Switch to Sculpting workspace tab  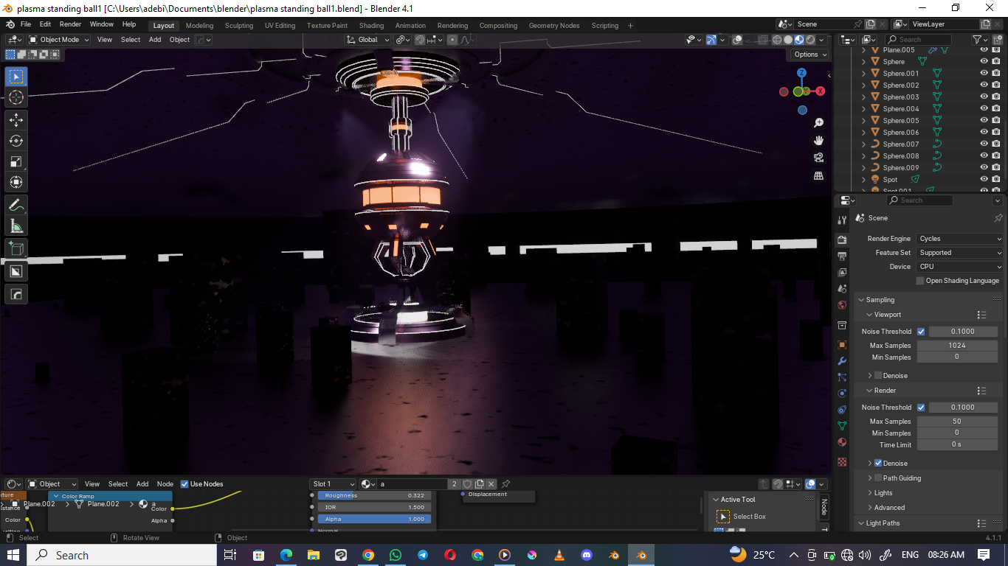[x=239, y=26]
